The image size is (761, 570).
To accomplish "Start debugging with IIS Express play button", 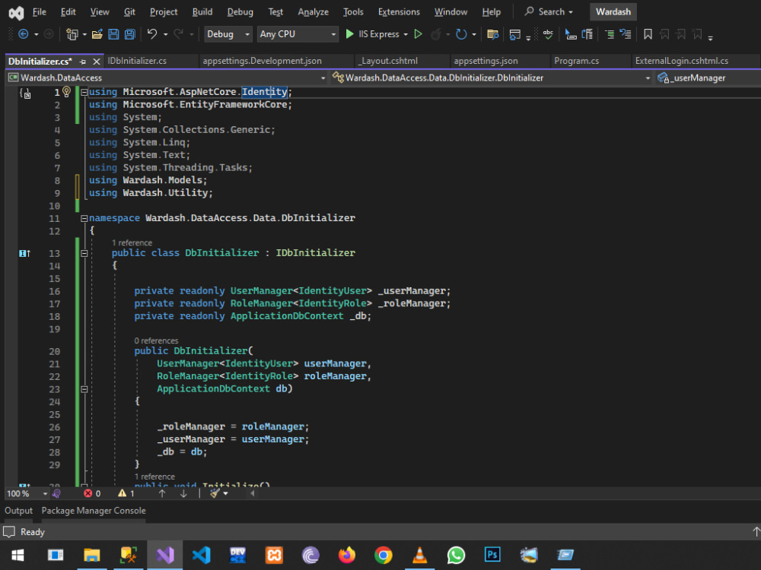I will (350, 34).
